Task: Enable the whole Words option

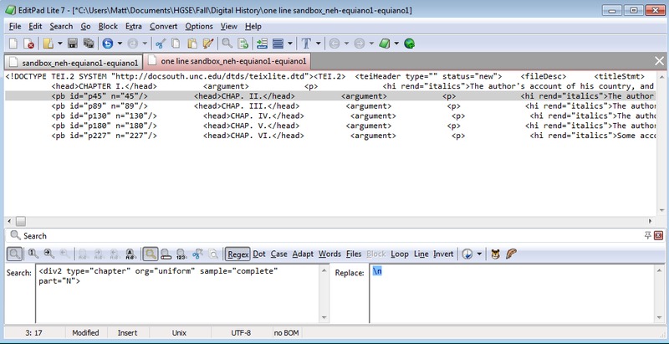Action: pyautogui.click(x=329, y=254)
